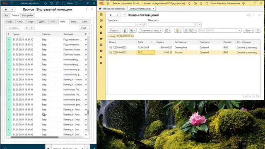Select the highlighted date cell 16:31
The height and width of the screenshot is (149, 265).
coord(146,53)
